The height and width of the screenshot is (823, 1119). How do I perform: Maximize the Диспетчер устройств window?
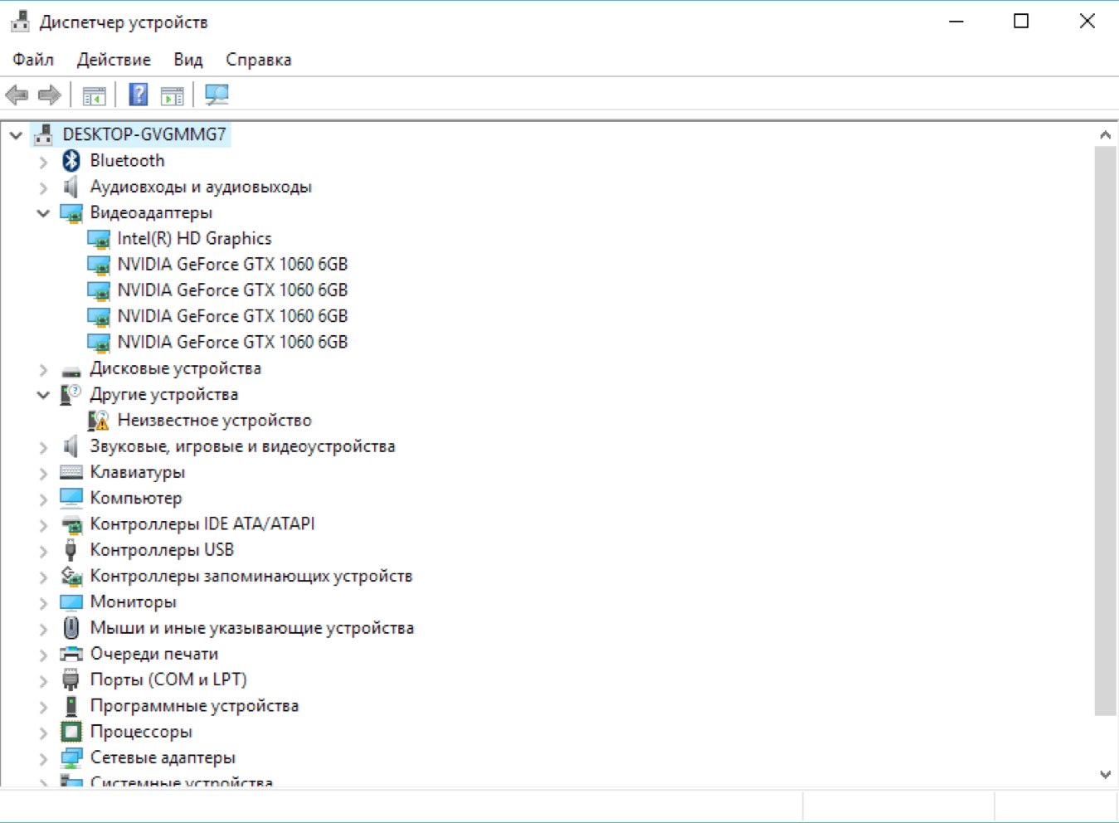click(x=1021, y=22)
